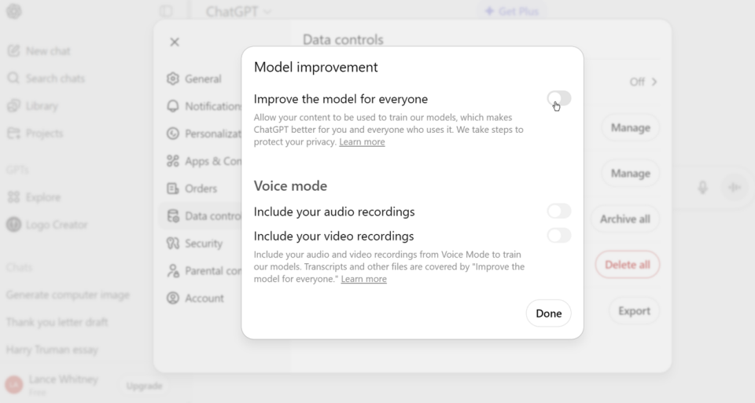Click the Done button
This screenshot has width=755, height=403.
[x=548, y=313]
